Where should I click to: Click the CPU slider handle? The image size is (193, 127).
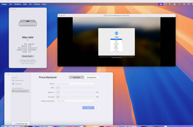pyautogui.click(x=73, y=88)
